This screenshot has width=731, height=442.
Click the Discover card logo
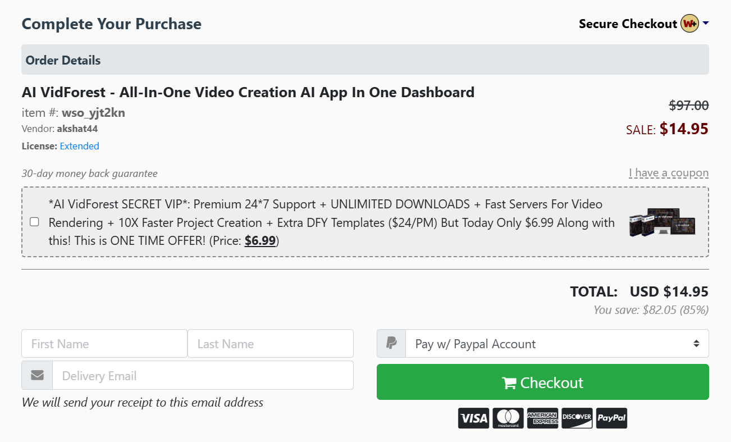pyautogui.click(x=577, y=418)
